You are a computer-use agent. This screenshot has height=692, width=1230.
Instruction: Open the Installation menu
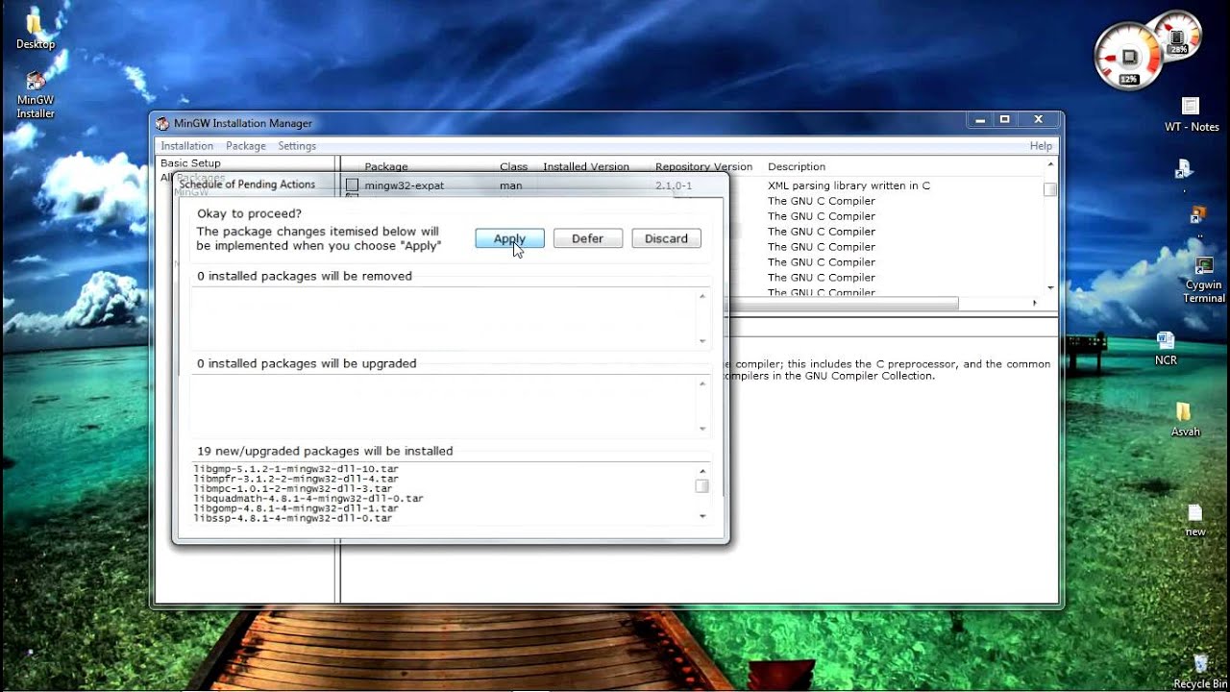tap(186, 146)
